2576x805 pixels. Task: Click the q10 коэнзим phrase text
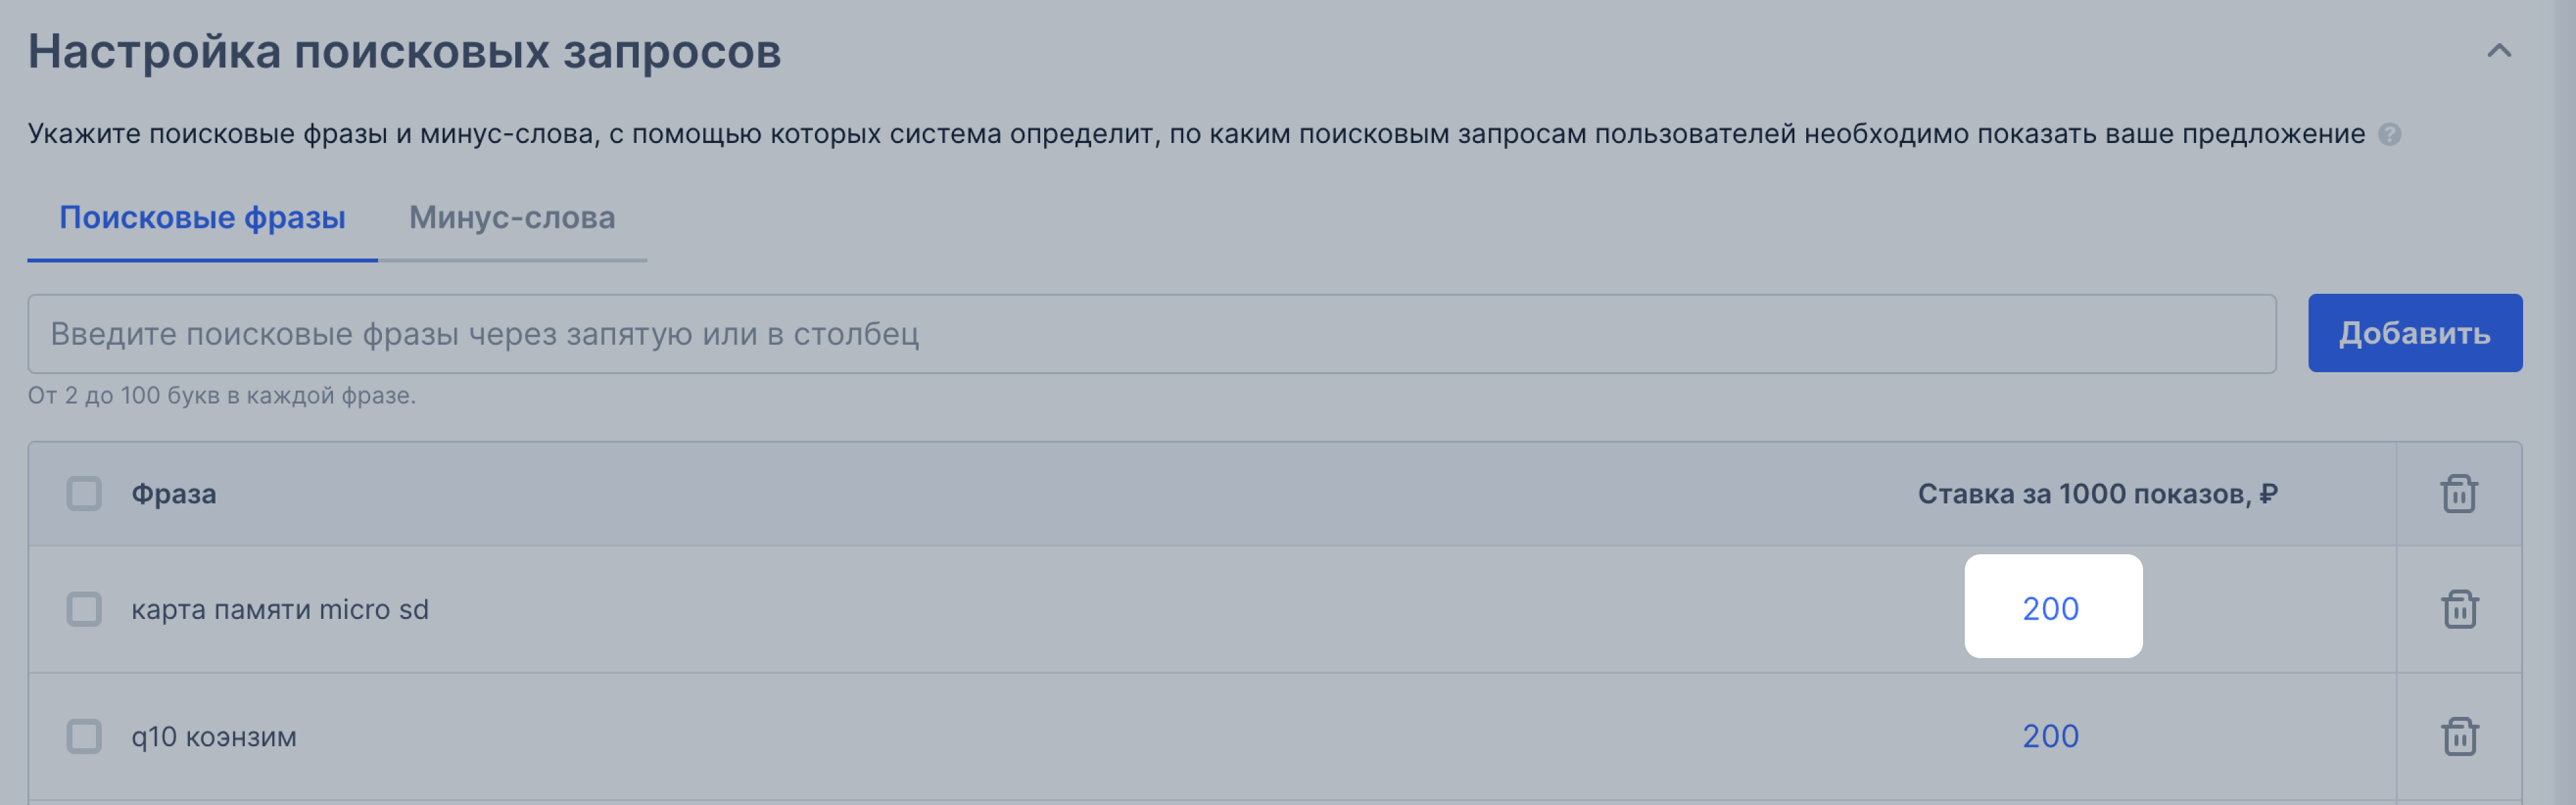click(x=214, y=737)
